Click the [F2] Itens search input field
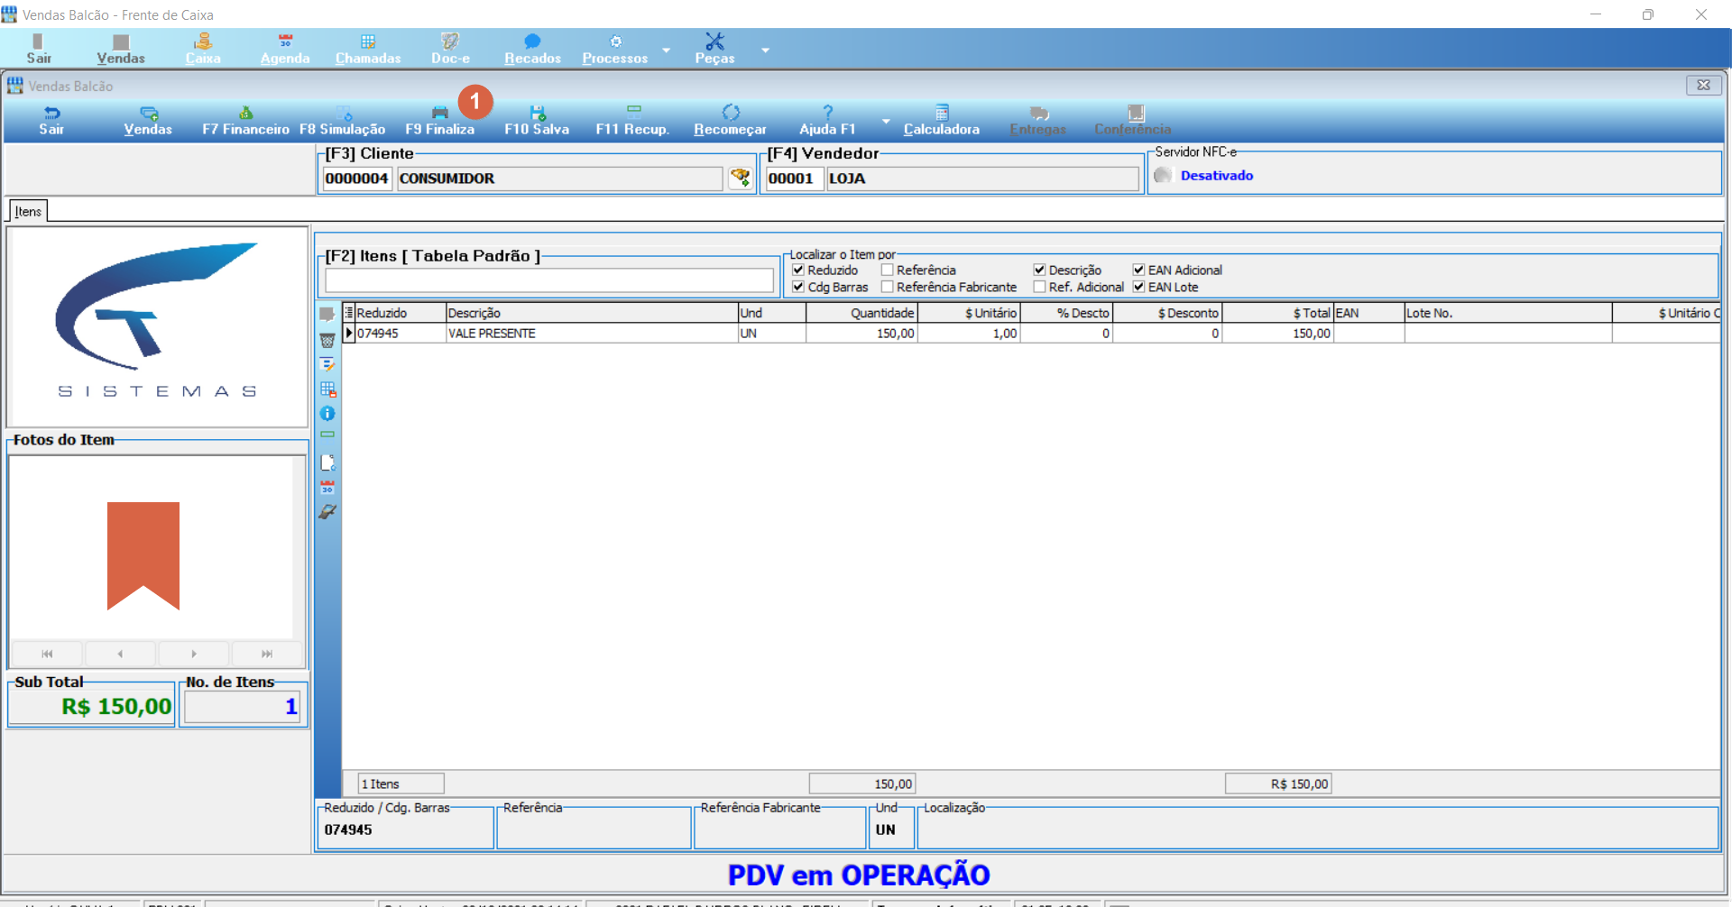This screenshot has width=1732, height=907. (548, 280)
